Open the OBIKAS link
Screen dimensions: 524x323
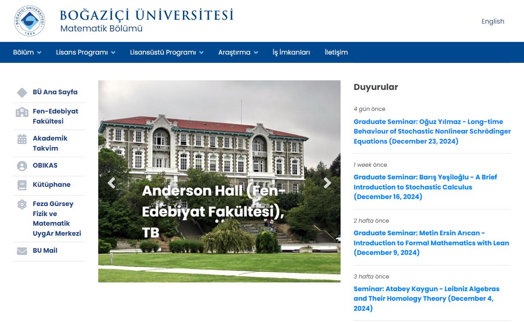click(45, 165)
